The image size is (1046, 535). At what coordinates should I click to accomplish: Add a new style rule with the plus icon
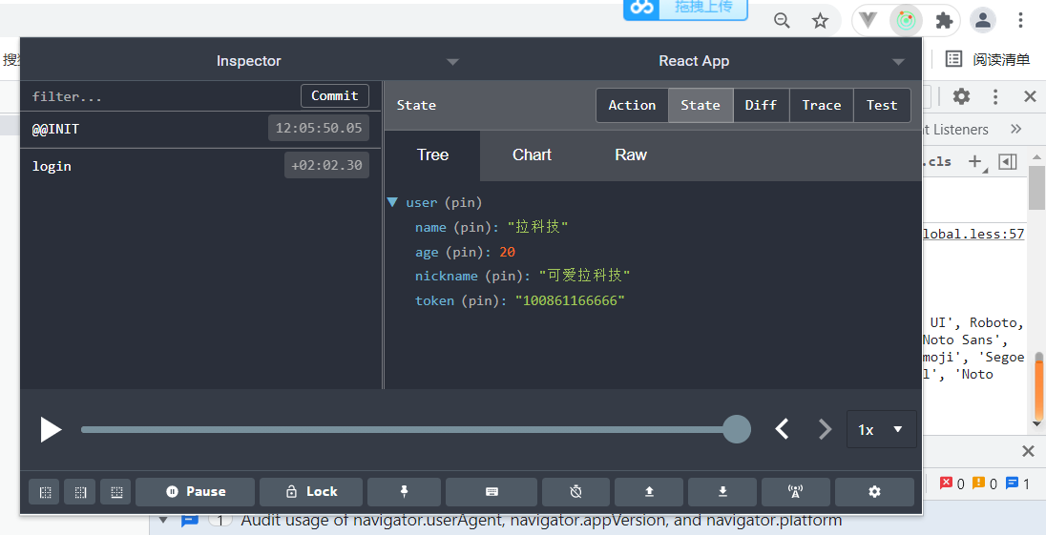pos(976,161)
